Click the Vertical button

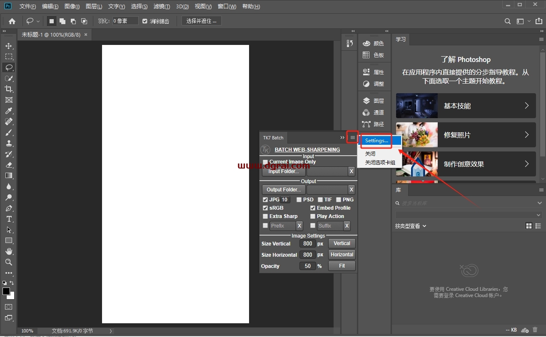pyautogui.click(x=342, y=243)
